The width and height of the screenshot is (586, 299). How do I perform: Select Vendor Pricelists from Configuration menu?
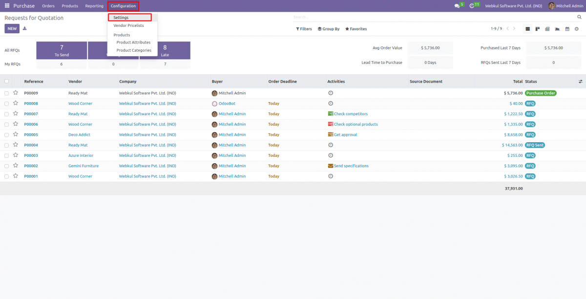pos(128,25)
